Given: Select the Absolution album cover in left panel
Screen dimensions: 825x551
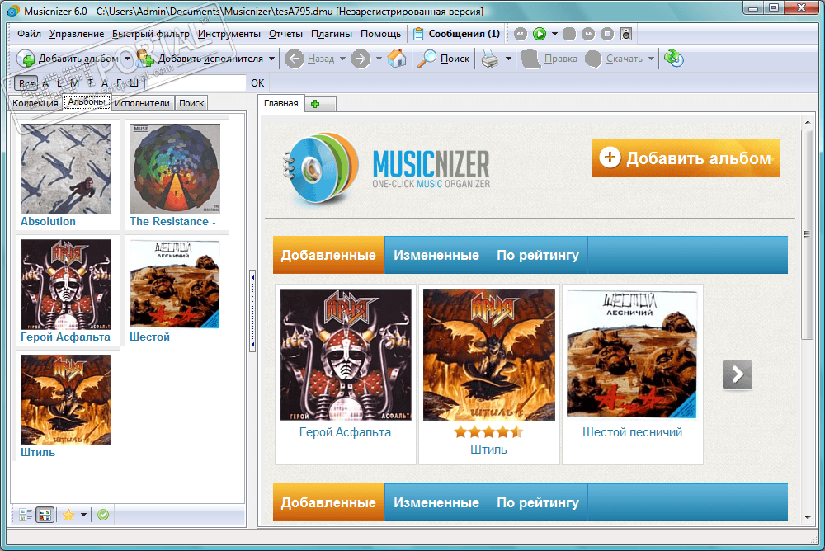Looking at the screenshot, I should pyautogui.click(x=66, y=169).
